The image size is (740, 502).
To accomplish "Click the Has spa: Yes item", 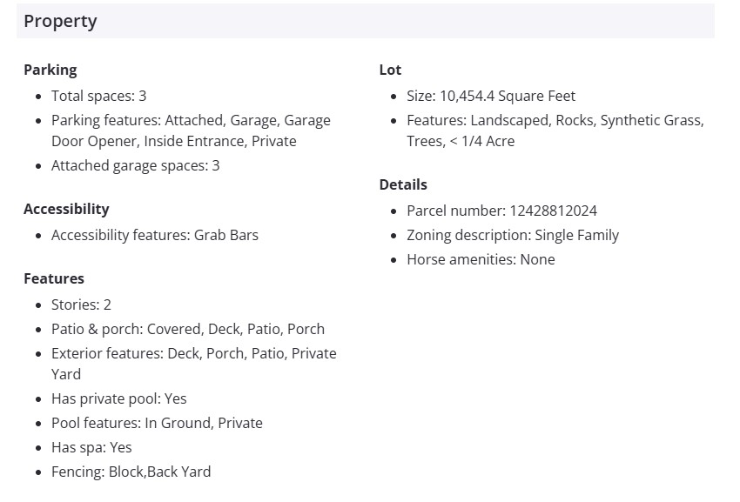I will coord(91,447).
